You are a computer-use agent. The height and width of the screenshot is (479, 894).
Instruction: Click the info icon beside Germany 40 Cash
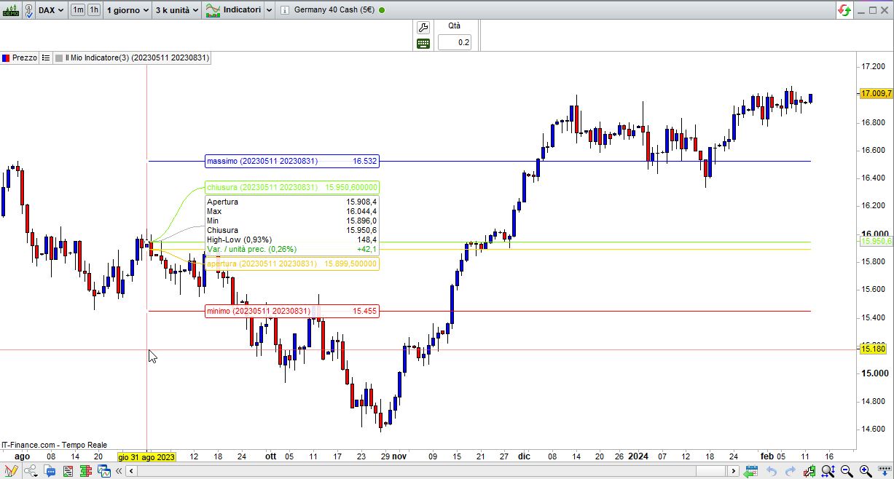(284, 10)
